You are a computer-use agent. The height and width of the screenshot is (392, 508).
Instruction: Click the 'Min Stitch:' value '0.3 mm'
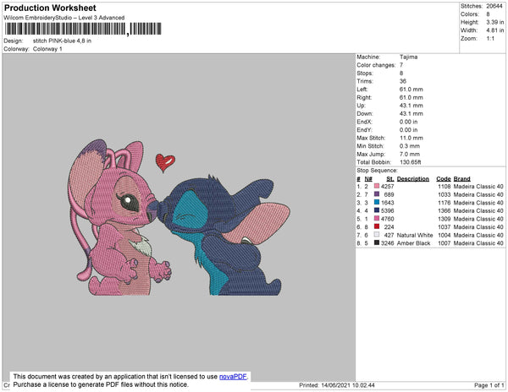click(410, 146)
